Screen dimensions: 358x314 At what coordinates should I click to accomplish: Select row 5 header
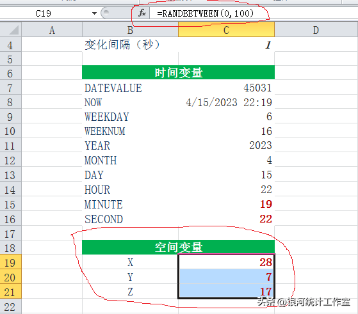click(x=10, y=59)
